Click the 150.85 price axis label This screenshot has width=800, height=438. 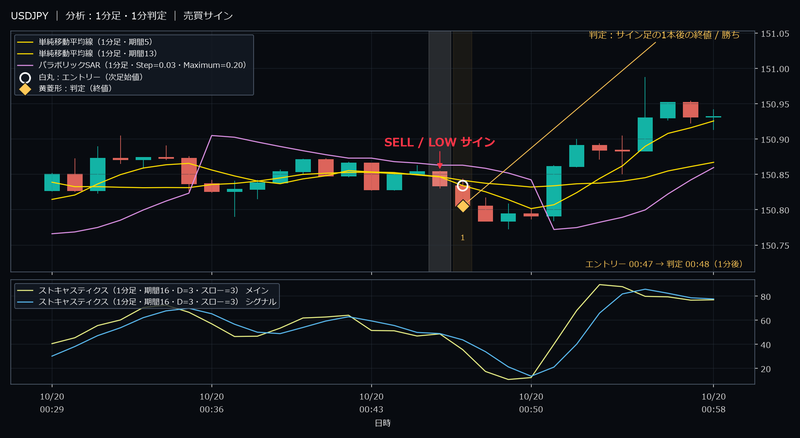click(775, 175)
